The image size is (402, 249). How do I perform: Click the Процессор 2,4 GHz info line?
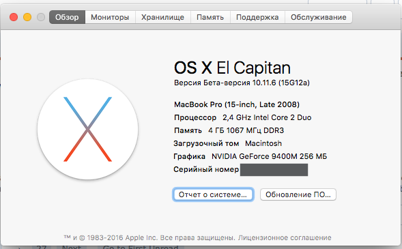pyautogui.click(x=242, y=117)
